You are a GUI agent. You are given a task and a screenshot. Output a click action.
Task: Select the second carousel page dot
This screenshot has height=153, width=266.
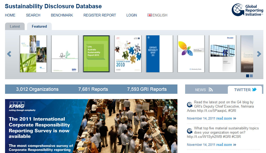pyautogui.click(x=251, y=76)
